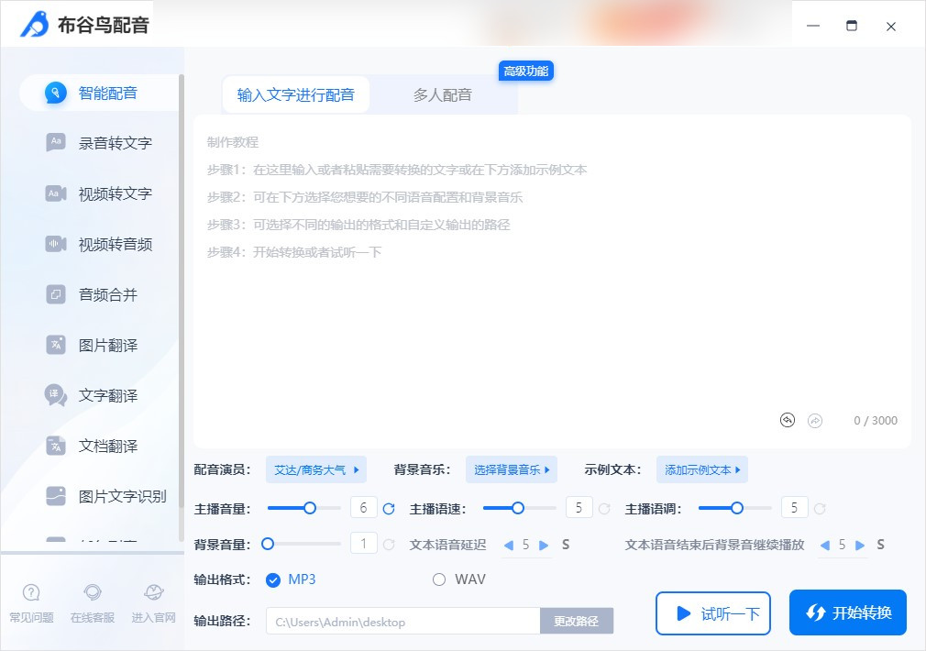The width and height of the screenshot is (926, 651).
Task: Select the 音频合并 tool
Action: coord(110,294)
